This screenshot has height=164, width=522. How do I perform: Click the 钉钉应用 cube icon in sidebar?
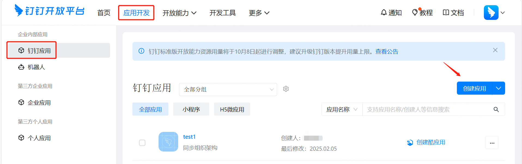[x=21, y=51]
